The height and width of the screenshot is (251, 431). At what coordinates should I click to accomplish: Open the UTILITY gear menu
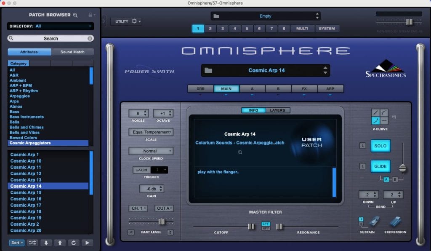pyautogui.click(x=126, y=21)
